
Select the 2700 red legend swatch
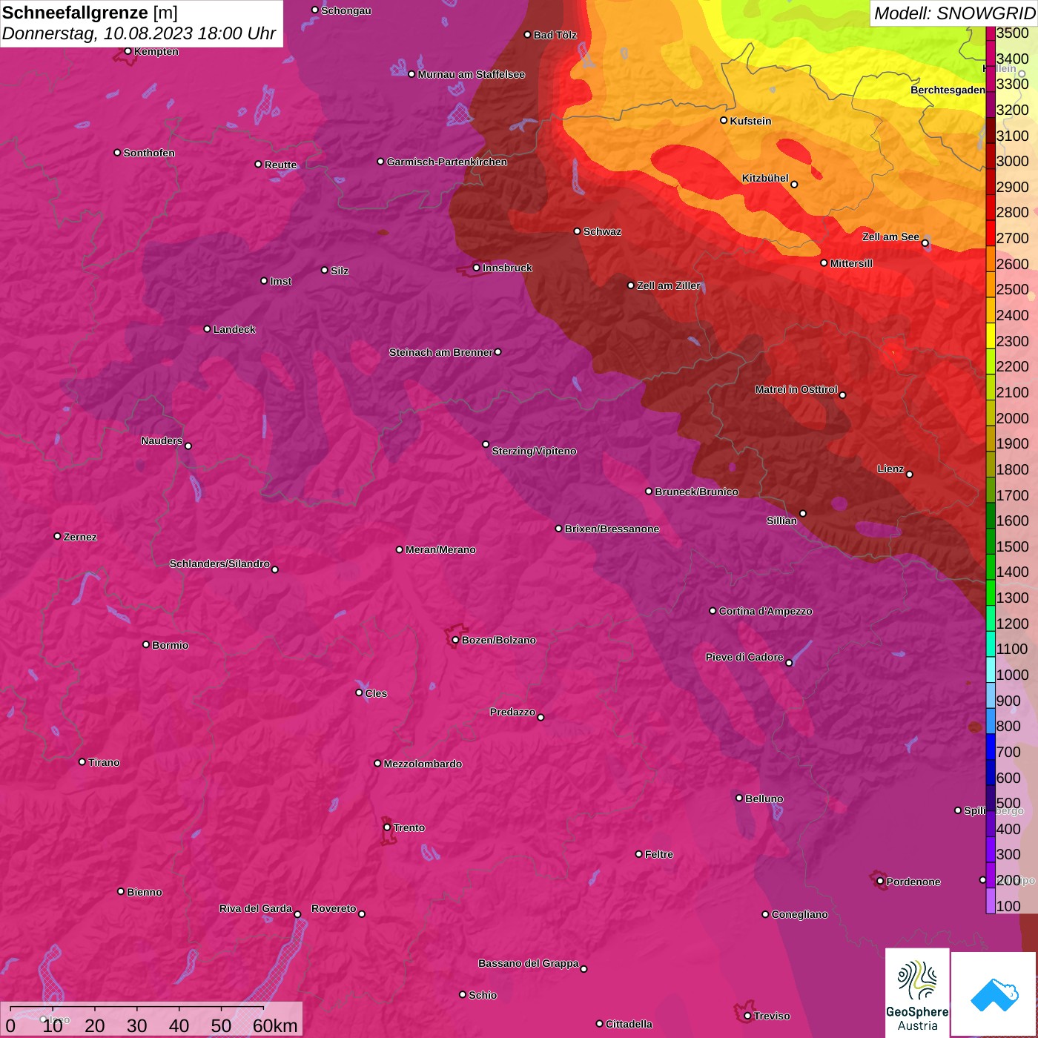pos(991,233)
